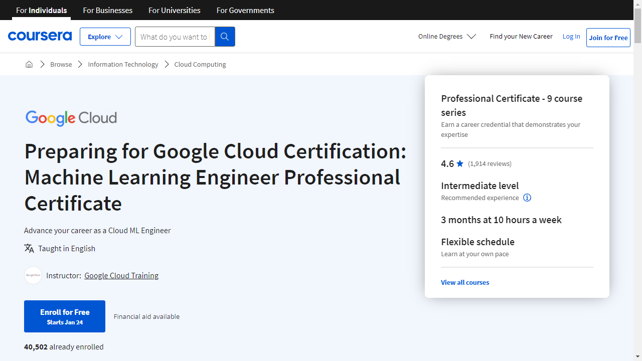Click Professional Certificate - 9 course series heading
Screen dimensions: 642x361
click(512, 105)
